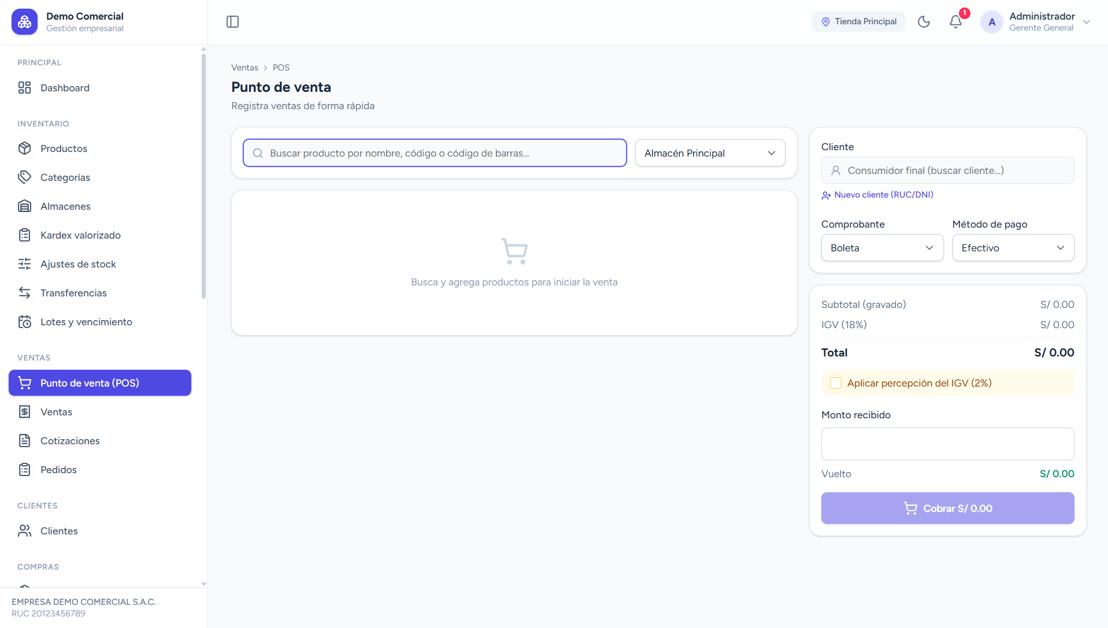Collapse the sidebar panel icon

click(x=232, y=22)
